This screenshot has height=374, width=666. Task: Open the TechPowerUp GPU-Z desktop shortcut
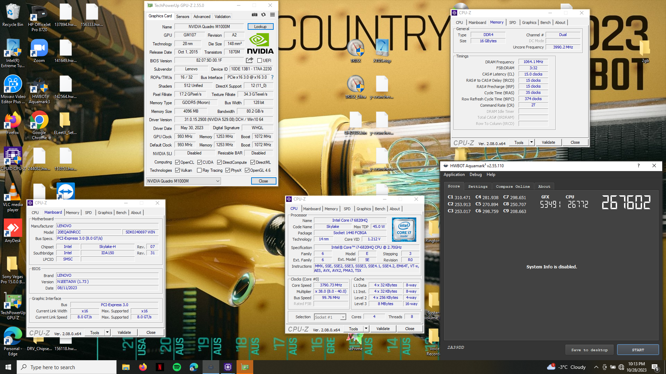[13, 306]
